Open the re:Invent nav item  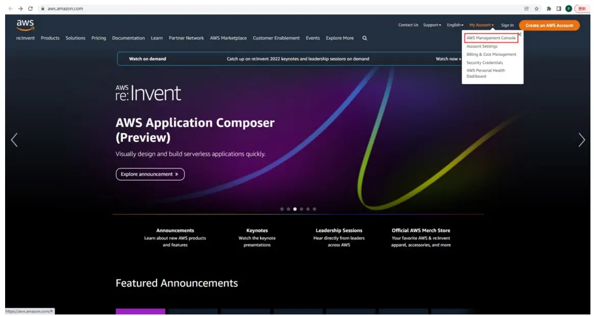point(26,38)
